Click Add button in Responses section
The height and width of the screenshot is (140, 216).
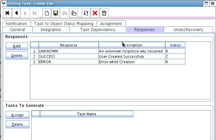pos(17,46)
